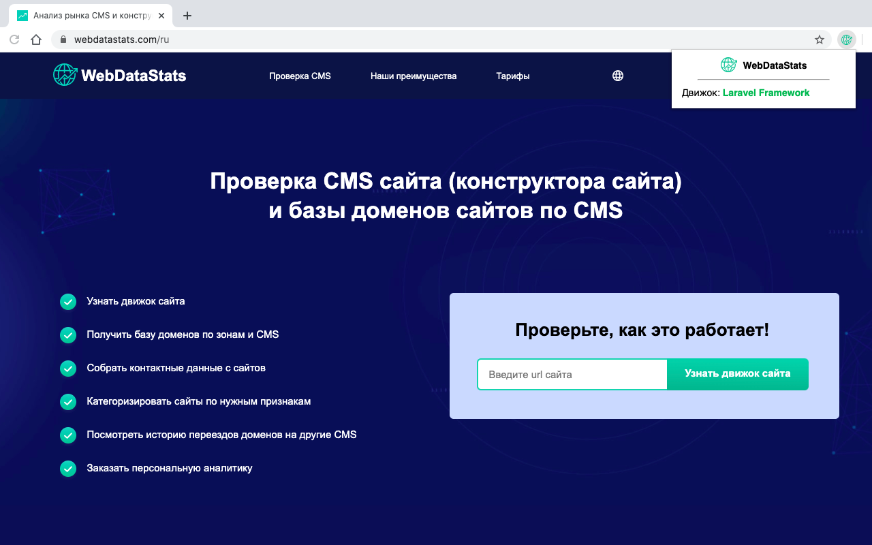This screenshot has width=872, height=545.
Task: Click the text 'Получить базу доменов по зонам и CMS'
Action: [183, 334]
